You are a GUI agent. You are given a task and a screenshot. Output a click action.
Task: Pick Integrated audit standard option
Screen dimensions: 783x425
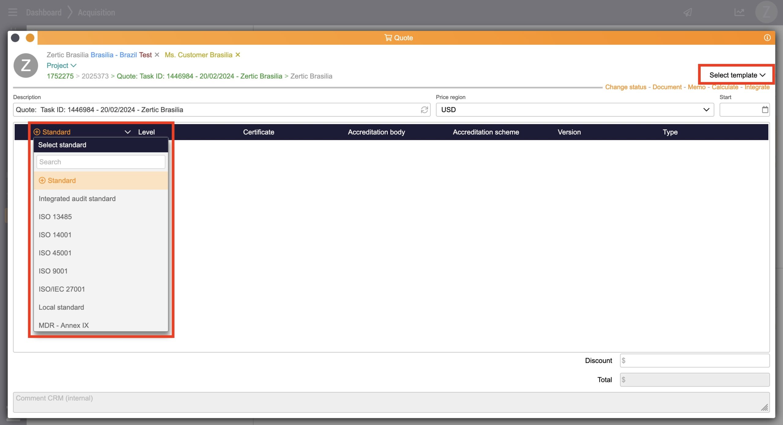click(x=77, y=199)
